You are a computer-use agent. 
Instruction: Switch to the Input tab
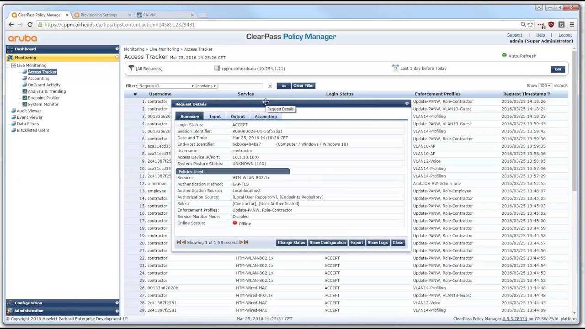(x=215, y=117)
